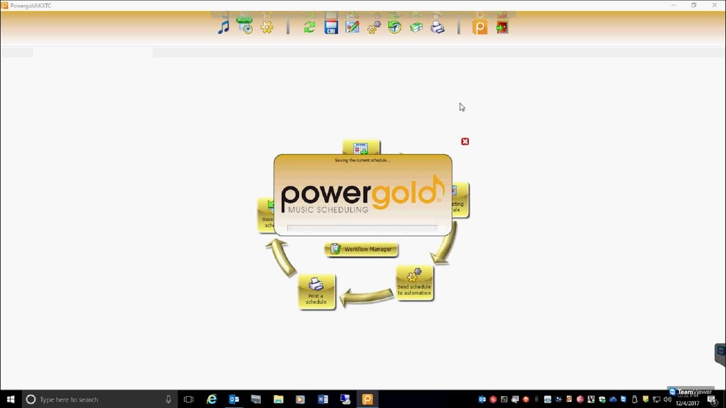Click the saving progress bar
The width and height of the screenshot is (726, 408).
click(362, 228)
